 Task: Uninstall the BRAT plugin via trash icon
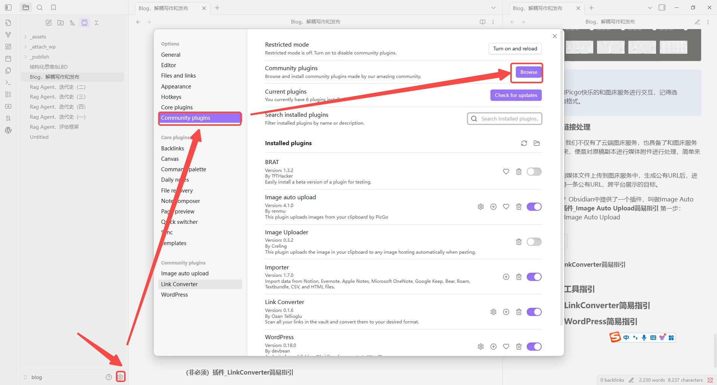click(x=518, y=172)
